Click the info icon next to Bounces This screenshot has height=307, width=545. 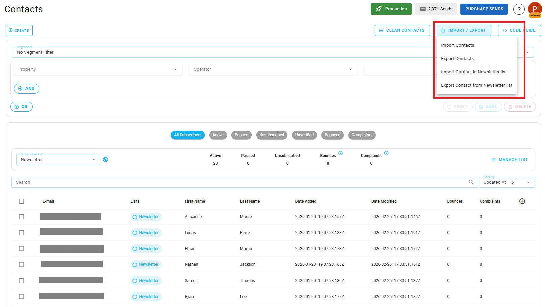pyautogui.click(x=340, y=153)
